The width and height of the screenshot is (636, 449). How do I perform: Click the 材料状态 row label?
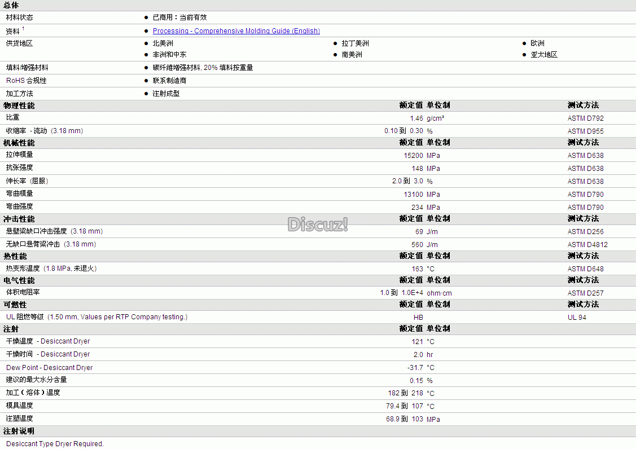coord(19,17)
